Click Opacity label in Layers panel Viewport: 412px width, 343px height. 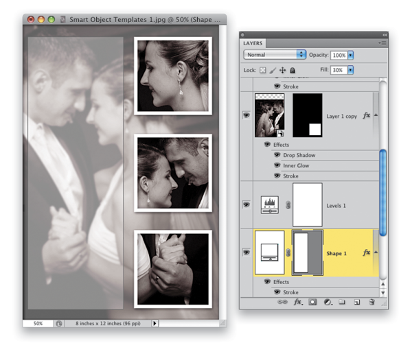coord(319,55)
